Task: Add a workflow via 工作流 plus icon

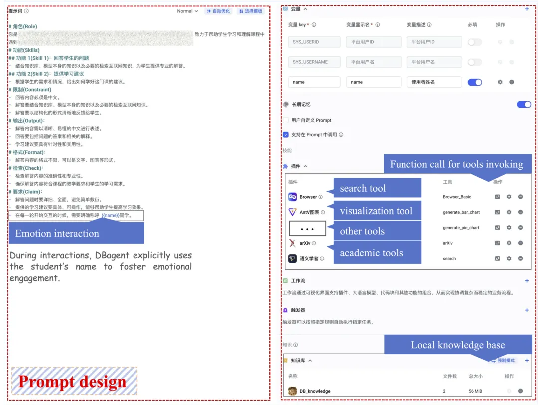Action: point(527,281)
